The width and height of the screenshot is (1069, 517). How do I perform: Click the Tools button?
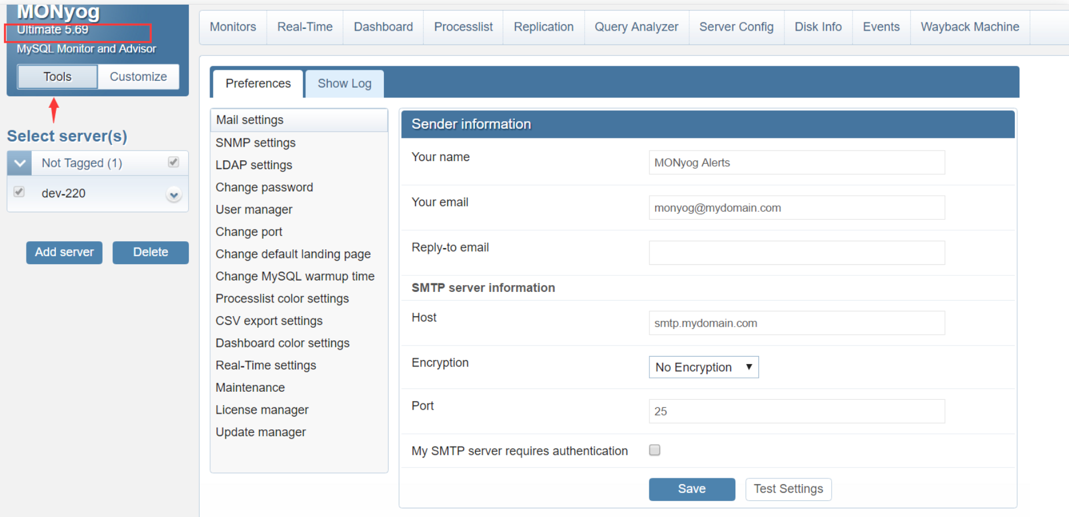[x=57, y=77]
